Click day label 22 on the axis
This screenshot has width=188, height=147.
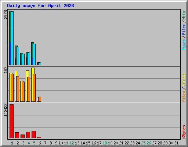click(x=127, y=143)
